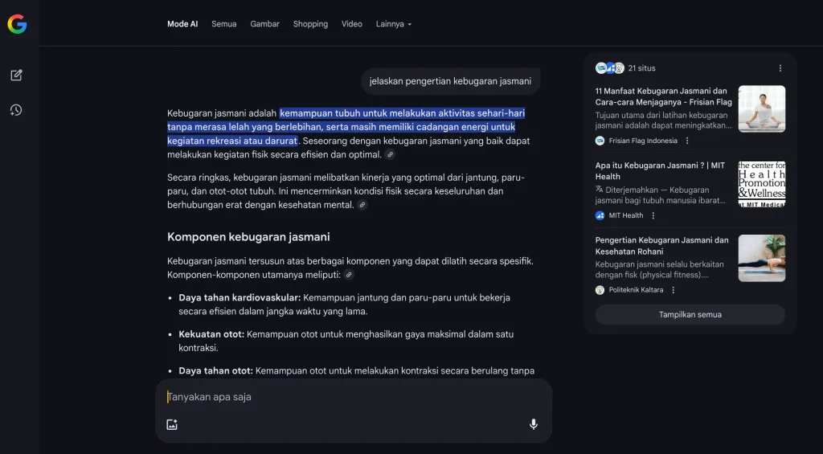Click the MIT Health source name
Screen dimensions: 823x454
625,215
